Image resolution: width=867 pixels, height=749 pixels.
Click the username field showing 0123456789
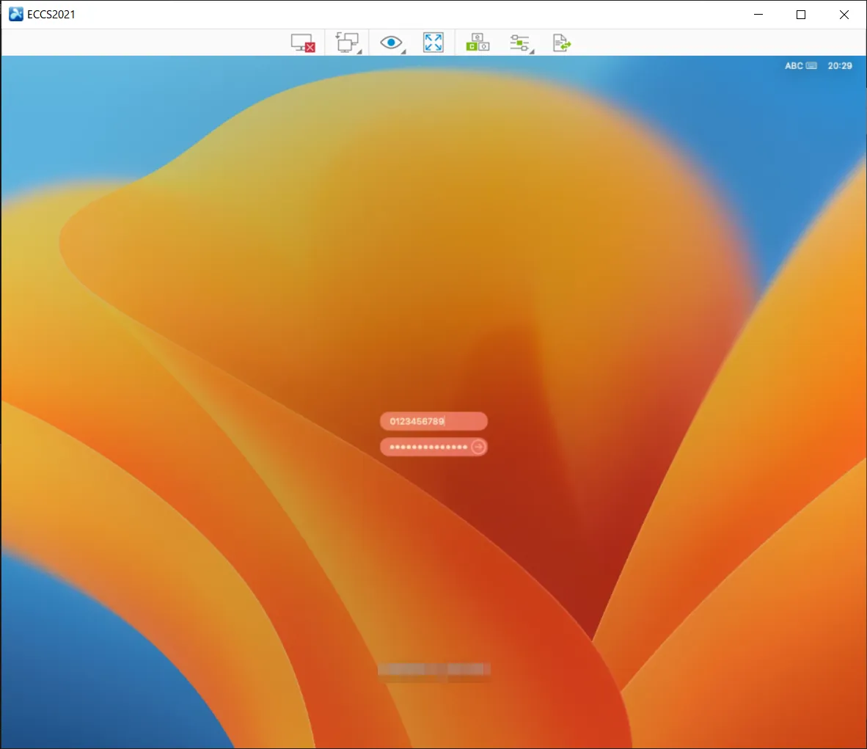click(433, 421)
